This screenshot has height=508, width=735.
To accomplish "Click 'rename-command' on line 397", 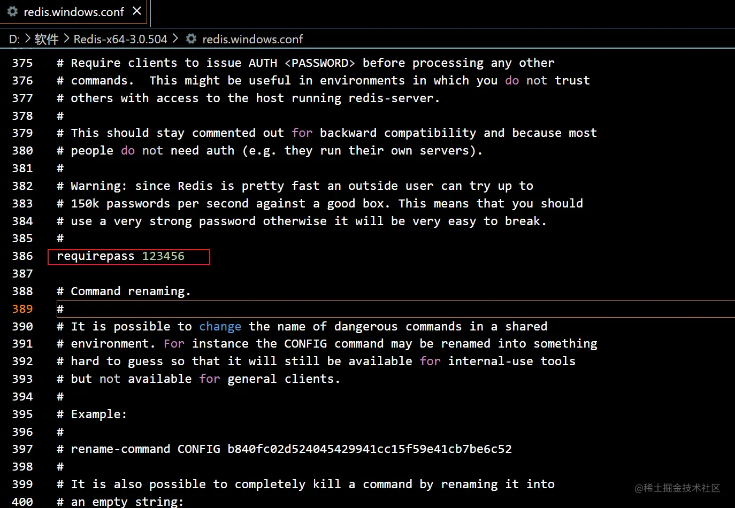I will [x=120, y=449].
